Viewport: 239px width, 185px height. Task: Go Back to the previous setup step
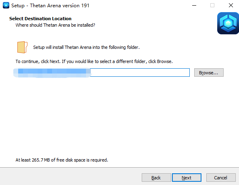coord(156,177)
